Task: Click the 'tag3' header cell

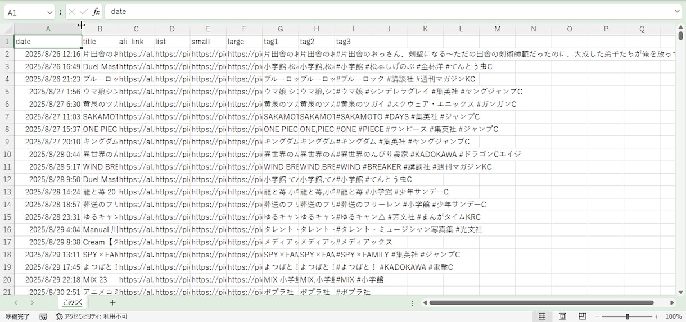Action: click(x=353, y=42)
